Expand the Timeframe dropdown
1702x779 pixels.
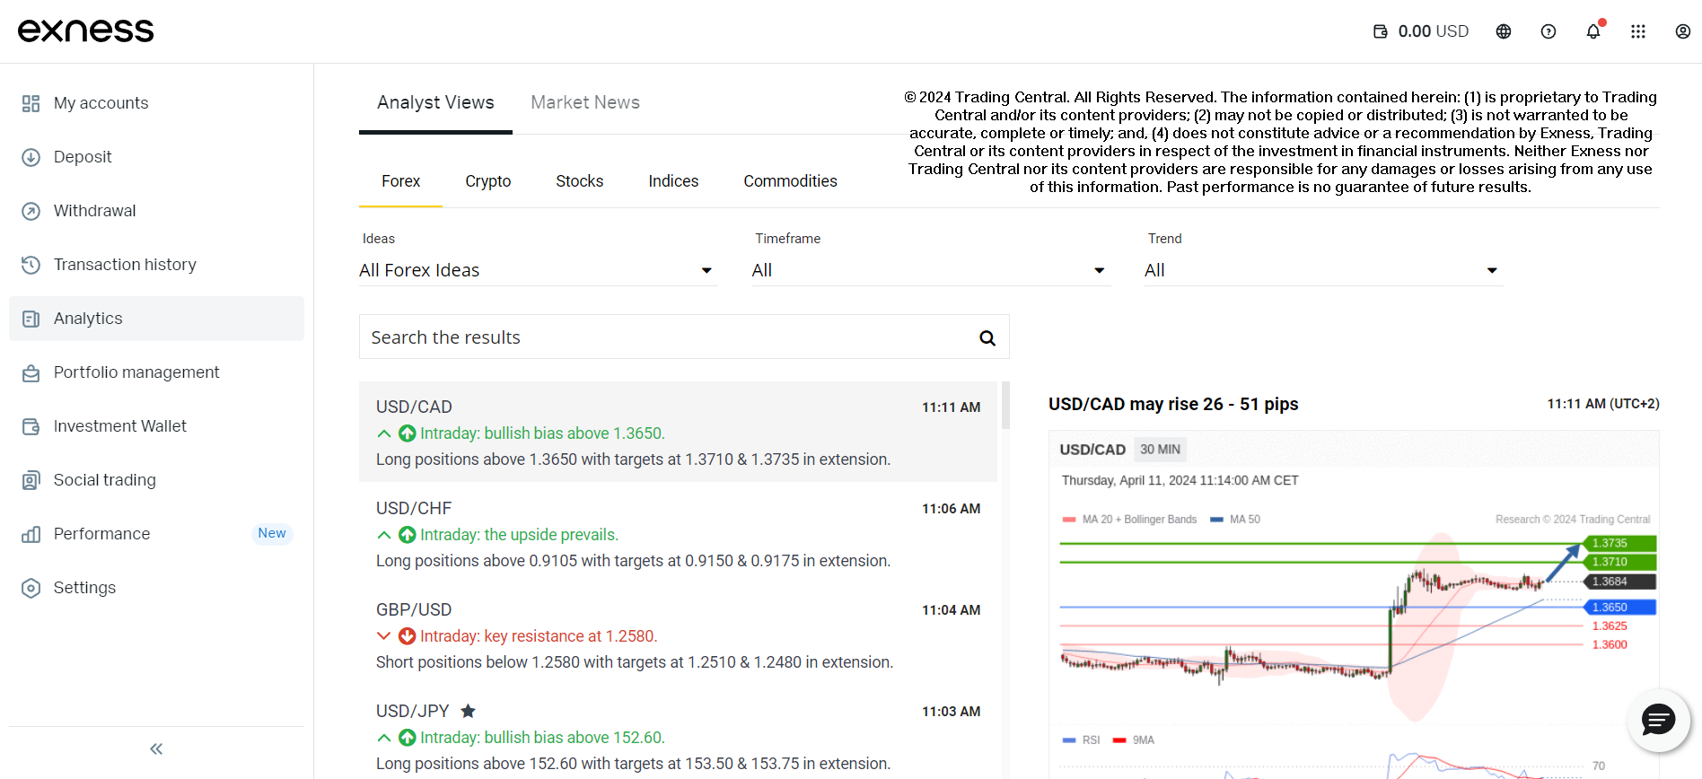(931, 270)
